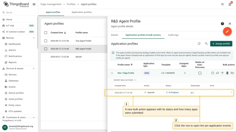Toggle fullscreen mode icon
The height and width of the screenshot is (132, 236).
[x=222, y=4]
